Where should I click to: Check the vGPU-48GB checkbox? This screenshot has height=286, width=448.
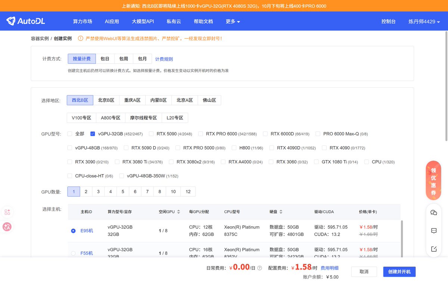tap(70, 148)
